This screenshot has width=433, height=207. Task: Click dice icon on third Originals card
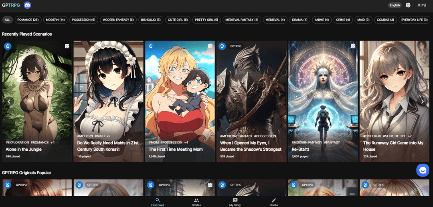[x=210, y=185]
